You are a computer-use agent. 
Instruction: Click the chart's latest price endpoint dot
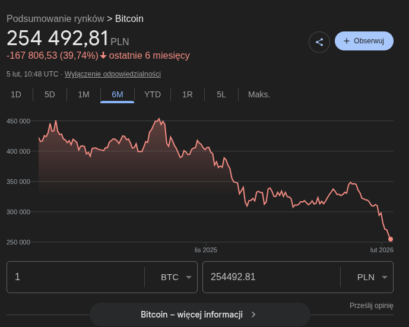click(391, 239)
